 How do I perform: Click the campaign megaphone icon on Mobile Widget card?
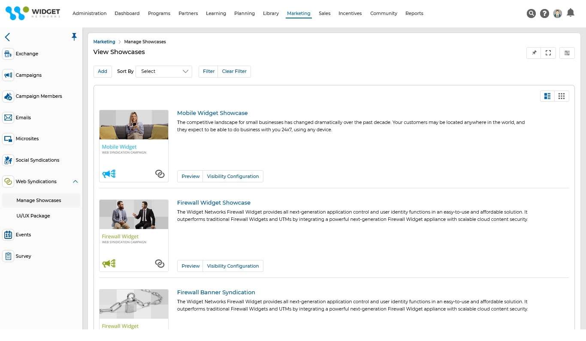pos(108,174)
